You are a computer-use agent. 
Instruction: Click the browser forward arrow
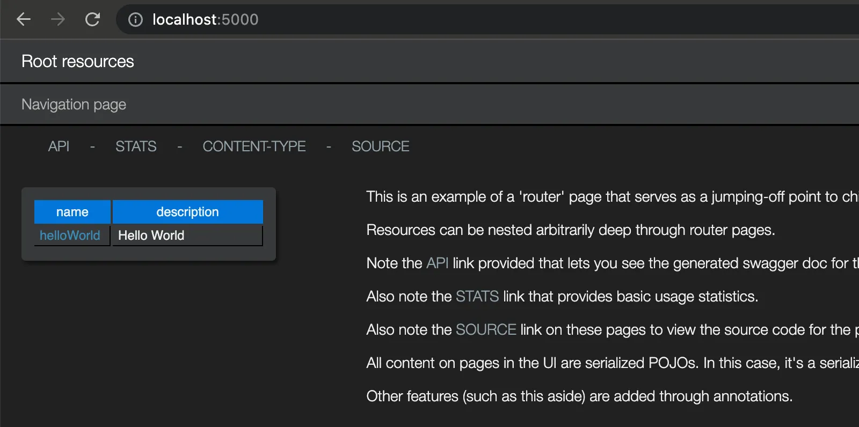click(58, 20)
